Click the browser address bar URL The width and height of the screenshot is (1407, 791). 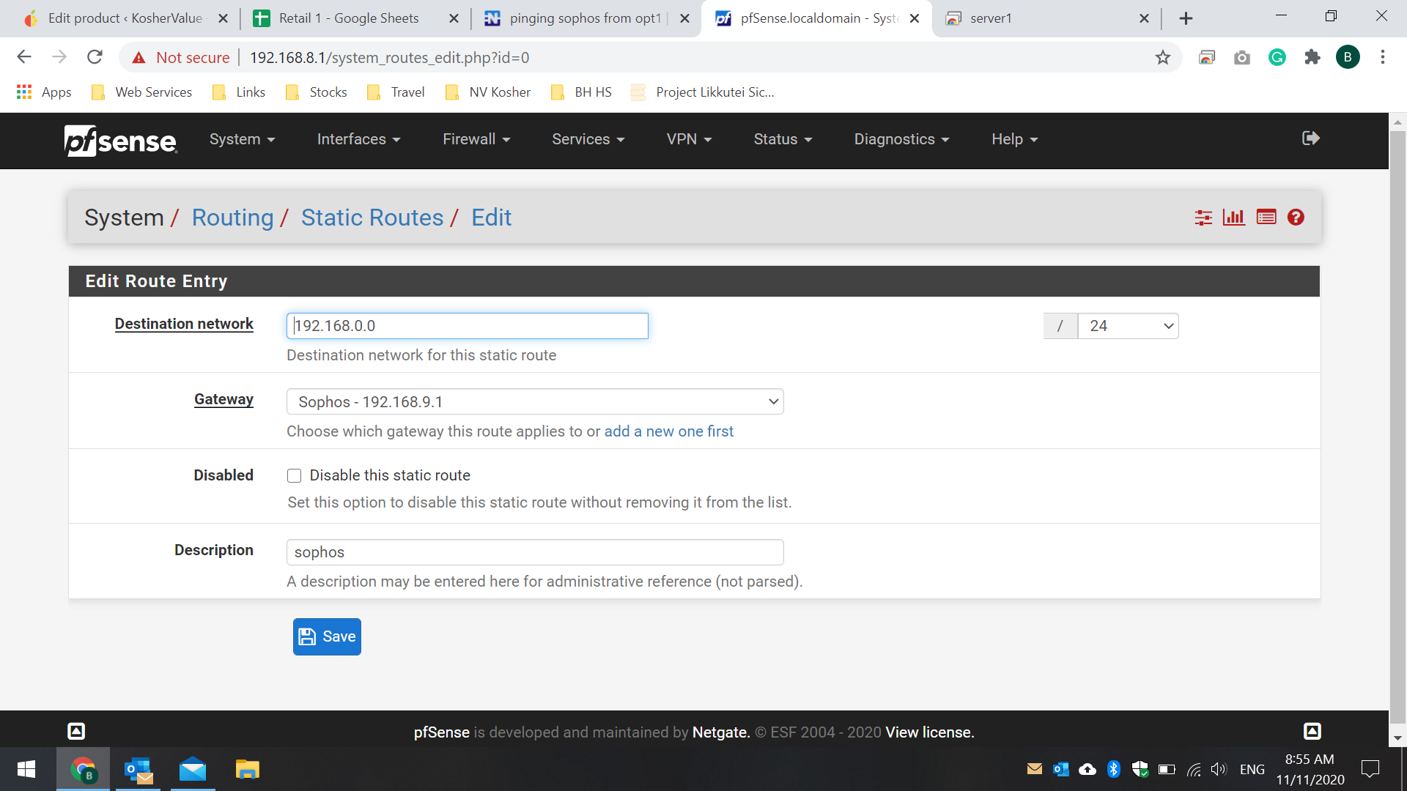click(390, 57)
